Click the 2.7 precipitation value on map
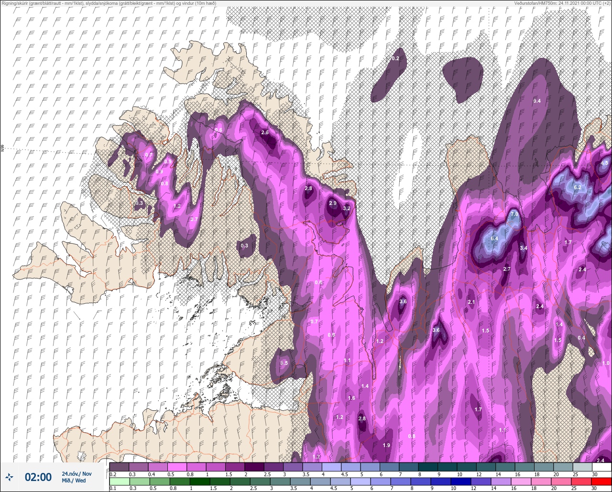Screen dimensions: 612x492 click(507, 269)
